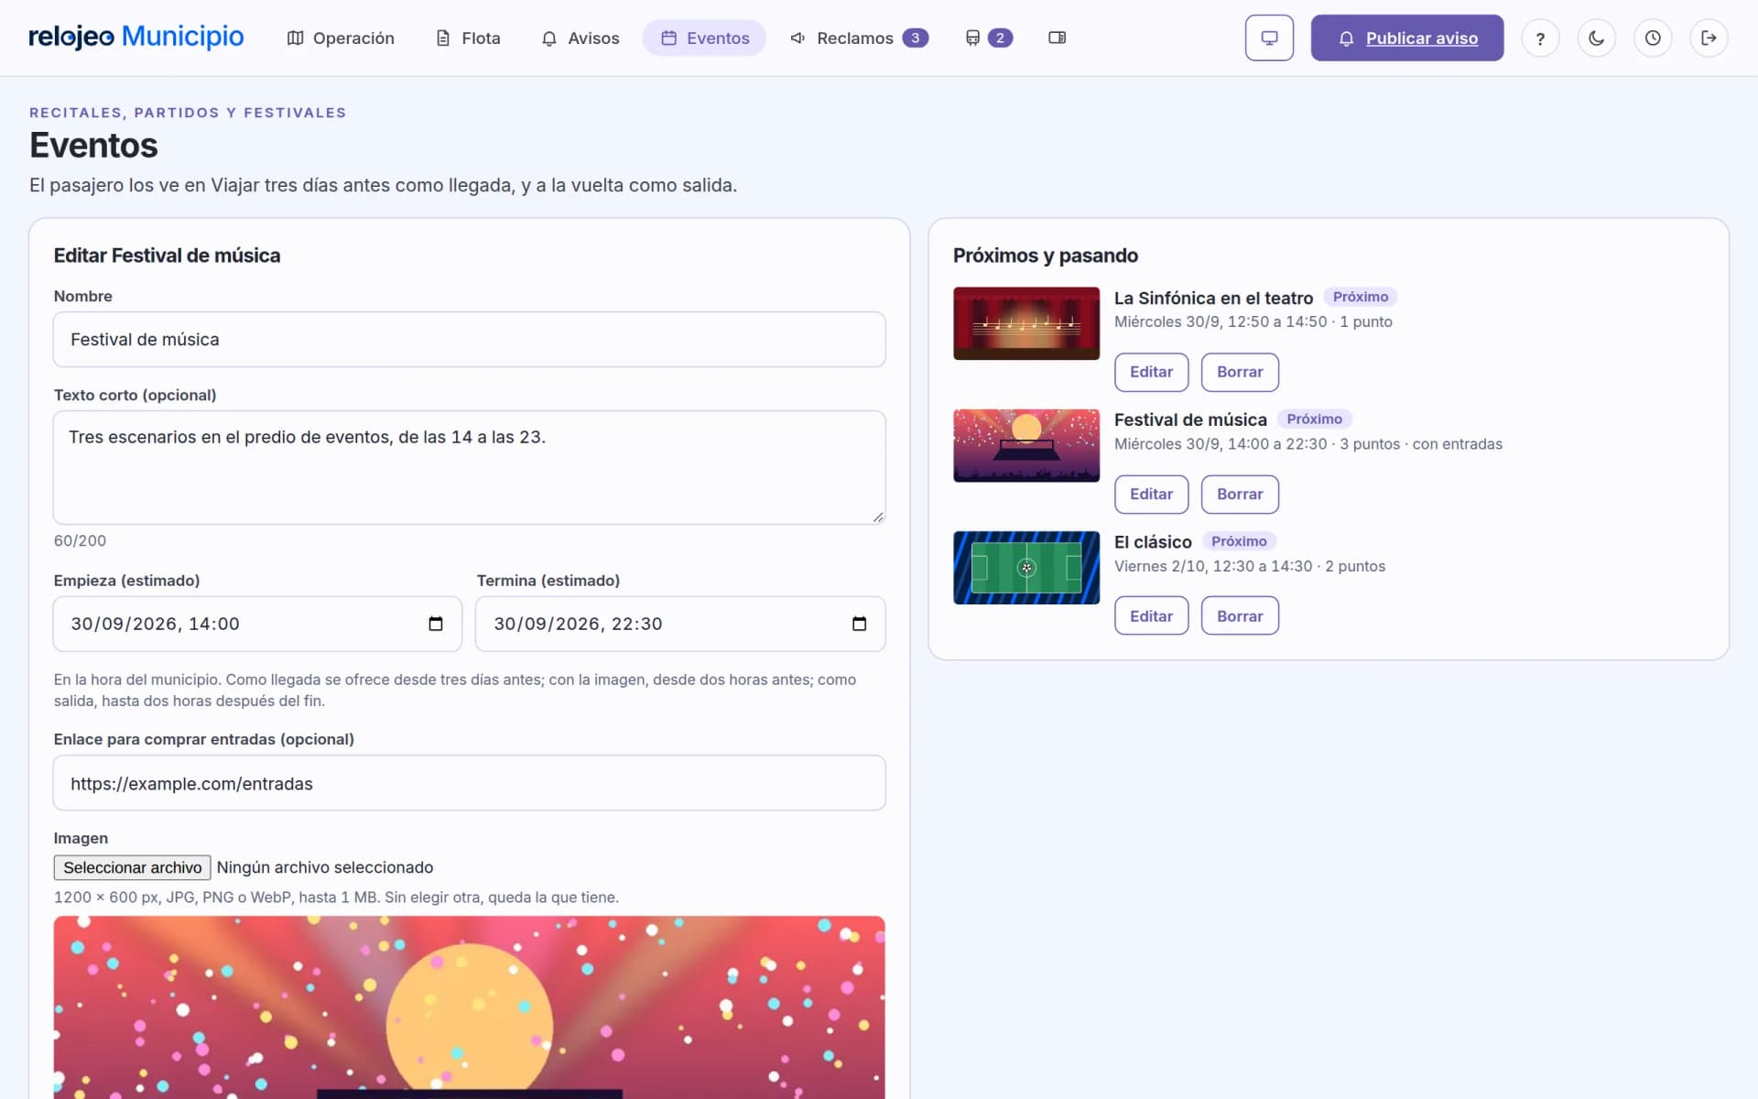Viewport: 1758px width, 1099px height.
Task: Click the Publicar aviso button
Action: (1406, 38)
